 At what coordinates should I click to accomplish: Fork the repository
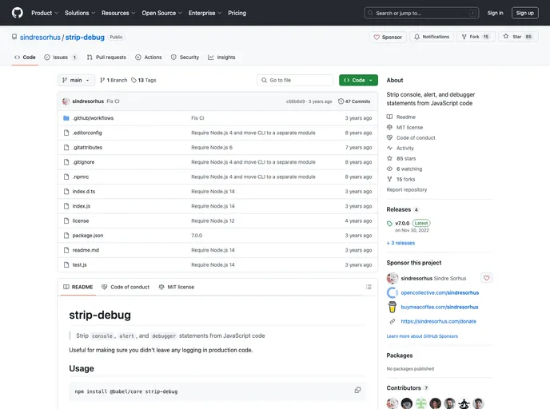(x=476, y=37)
